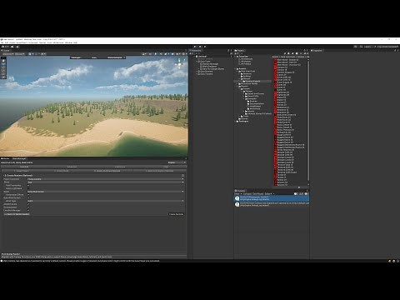Click the plus create button in Hierarchy

pos(191,53)
